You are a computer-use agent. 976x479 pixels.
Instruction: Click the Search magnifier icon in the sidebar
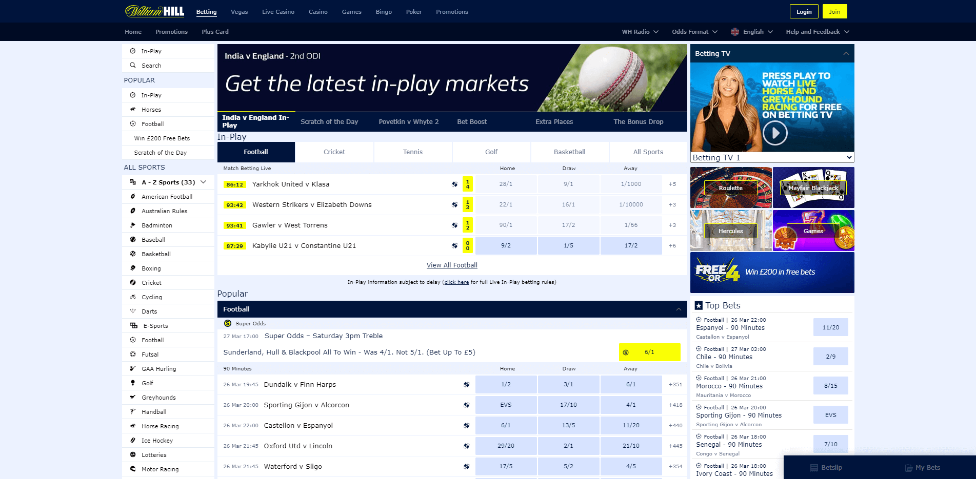point(133,65)
